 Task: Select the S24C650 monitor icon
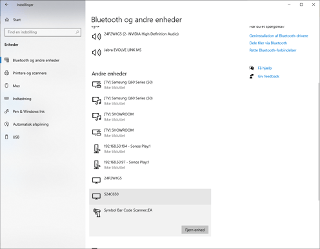click(96, 196)
